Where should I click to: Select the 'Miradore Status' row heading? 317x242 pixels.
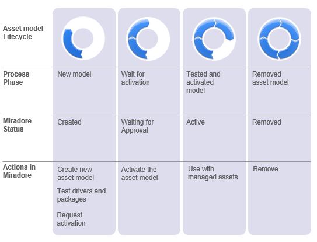[17, 125]
